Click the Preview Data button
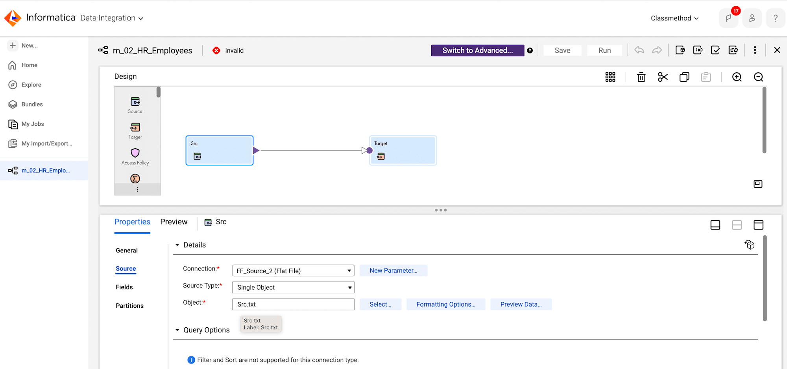The height and width of the screenshot is (369, 787). pyautogui.click(x=521, y=304)
